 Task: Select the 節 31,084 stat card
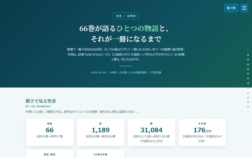point(151,132)
